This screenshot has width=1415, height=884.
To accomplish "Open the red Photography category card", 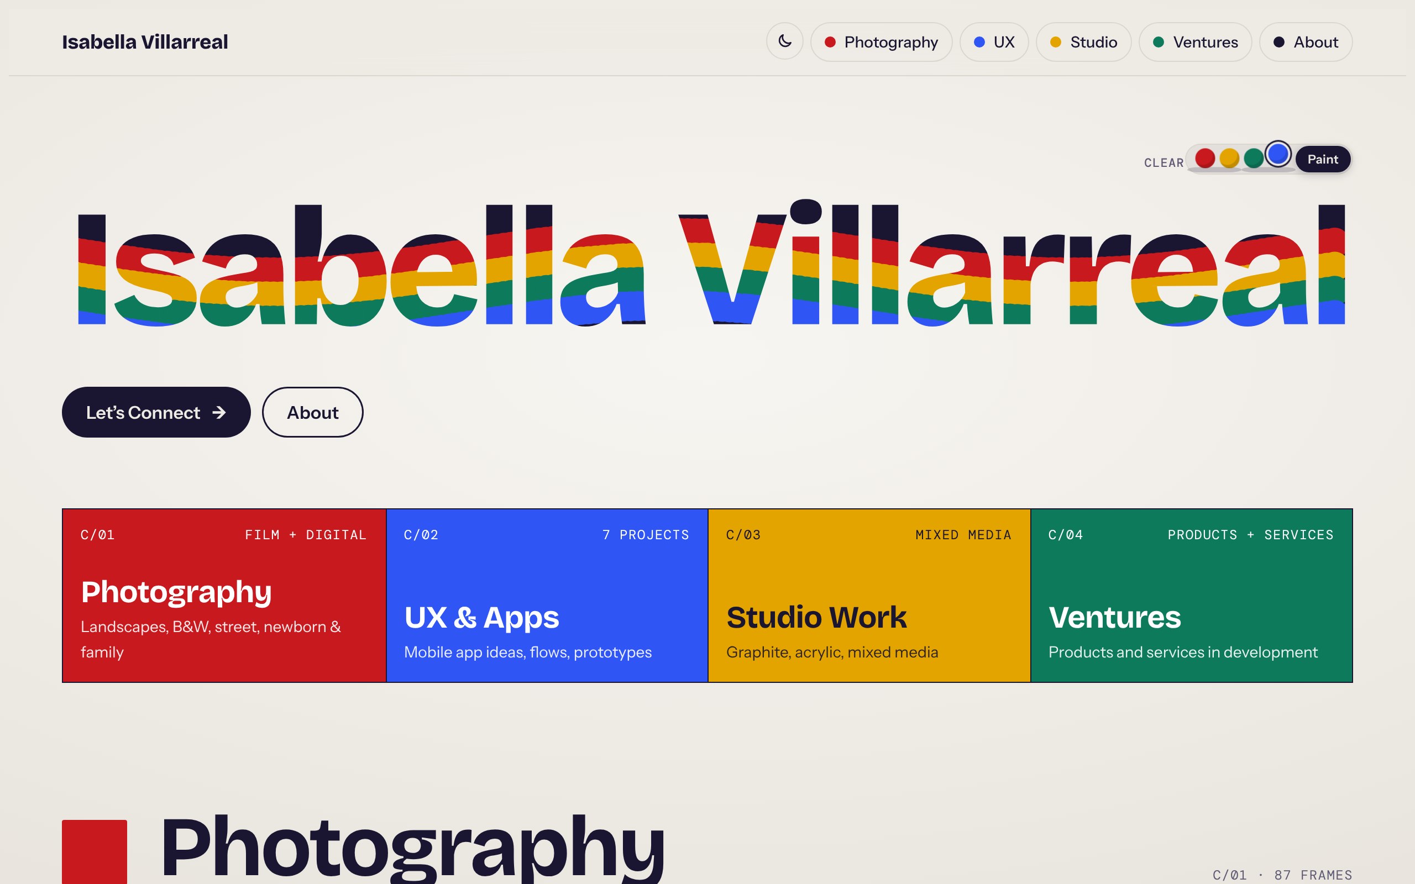I will pos(224,595).
